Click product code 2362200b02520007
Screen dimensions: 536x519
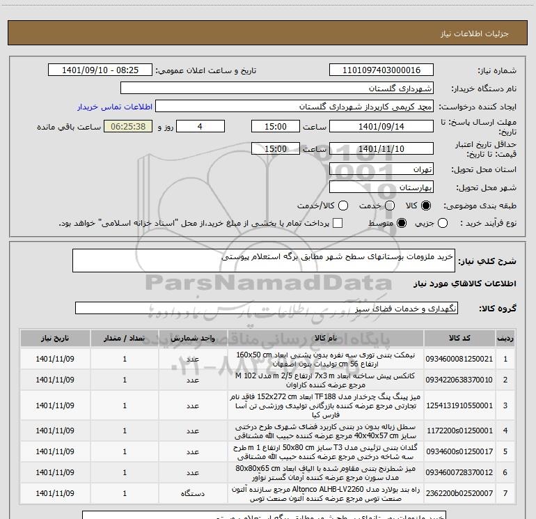tap(459, 493)
